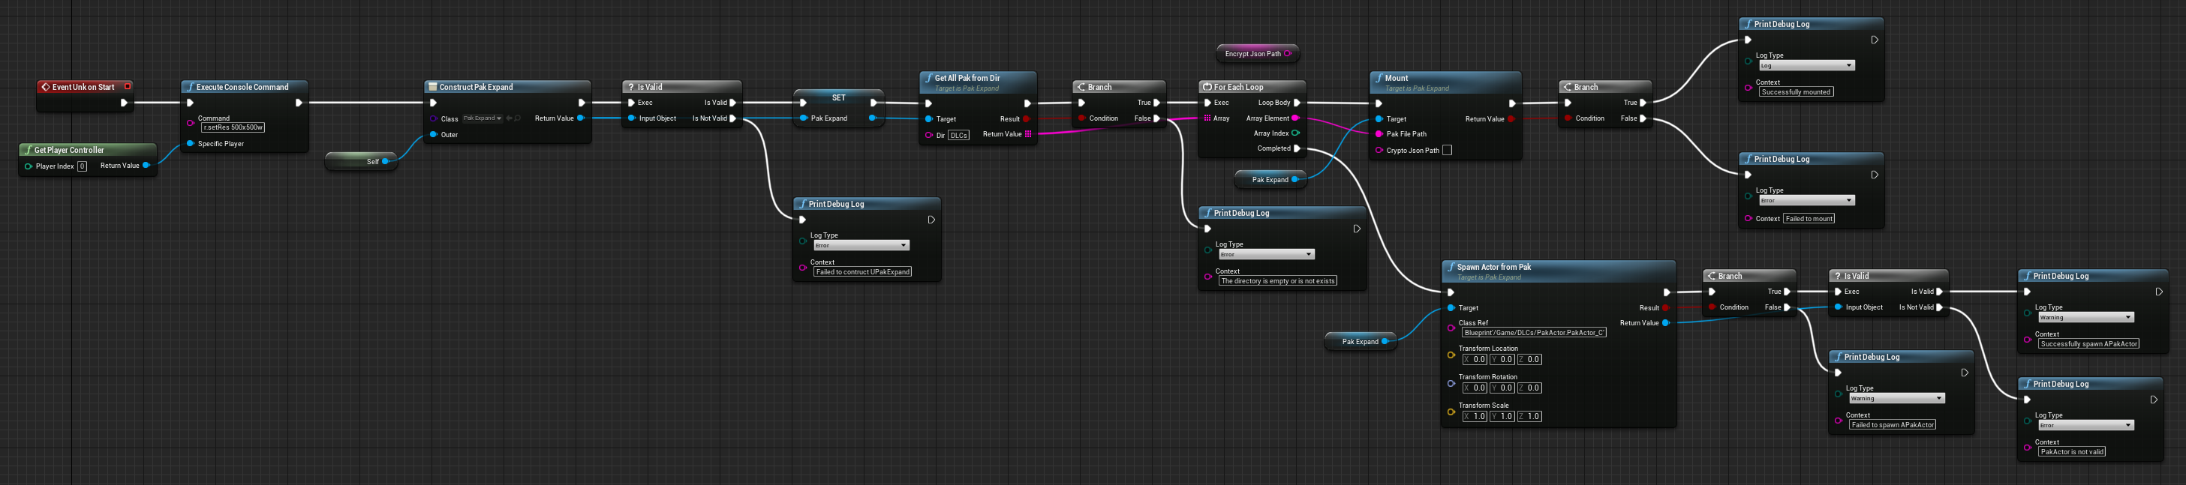The width and height of the screenshot is (2186, 485).
Task: Click the Dir field containing DLCs
Action: [x=959, y=136]
